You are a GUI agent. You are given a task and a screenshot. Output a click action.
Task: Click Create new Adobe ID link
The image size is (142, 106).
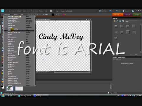point(67,11)
